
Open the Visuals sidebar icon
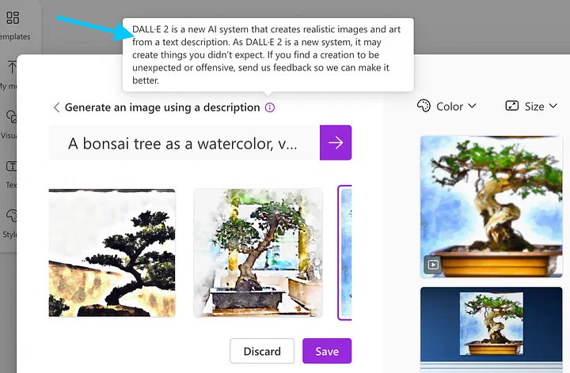pos(12,117)
